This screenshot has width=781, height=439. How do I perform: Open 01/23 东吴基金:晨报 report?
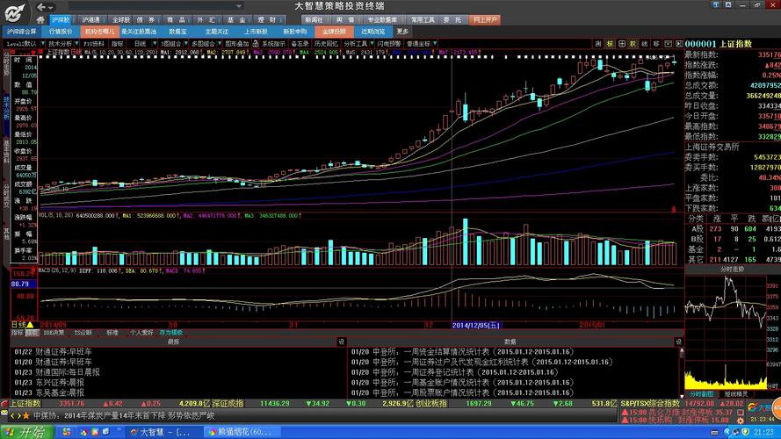(x=49, y=392)
